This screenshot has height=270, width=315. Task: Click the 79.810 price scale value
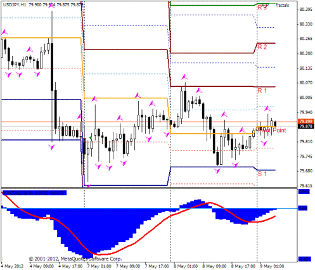tap(306, 141)
